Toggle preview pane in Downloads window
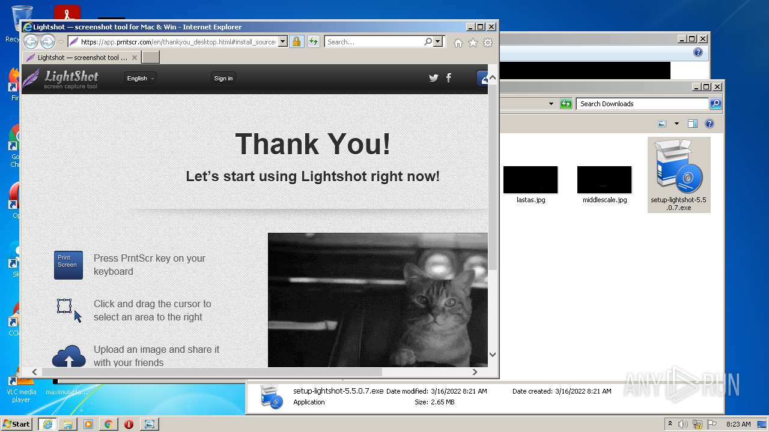Image resolution: width=769 pixels, height=432 pixels. click(692, 124)
